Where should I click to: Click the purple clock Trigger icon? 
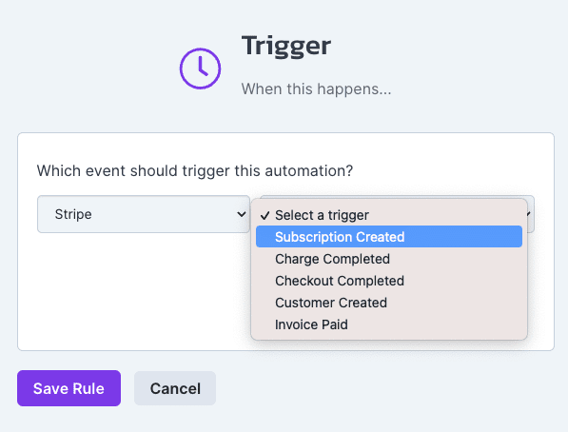(200, 69)
